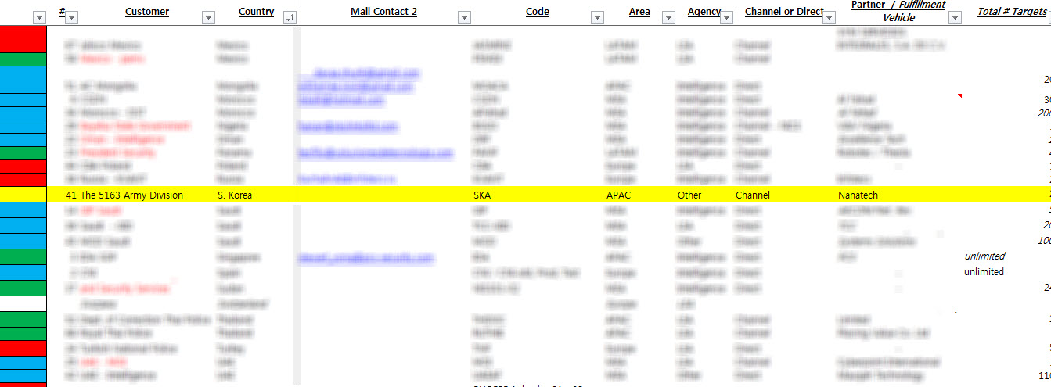The width and height of the screenshot is (1051, 387).
Task: Open the Country column sort filter button
Action: tap(289, 17)
